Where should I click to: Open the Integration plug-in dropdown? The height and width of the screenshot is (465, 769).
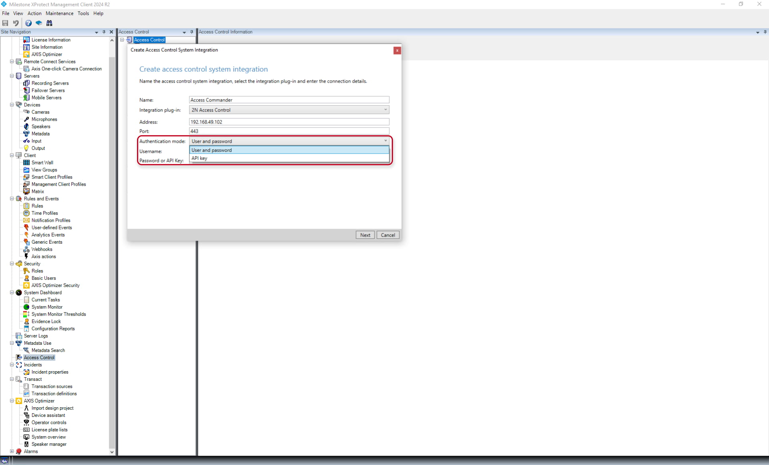click(x=289, y=110)
